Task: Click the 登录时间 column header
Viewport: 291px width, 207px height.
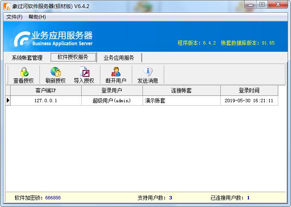Action: 249,90
